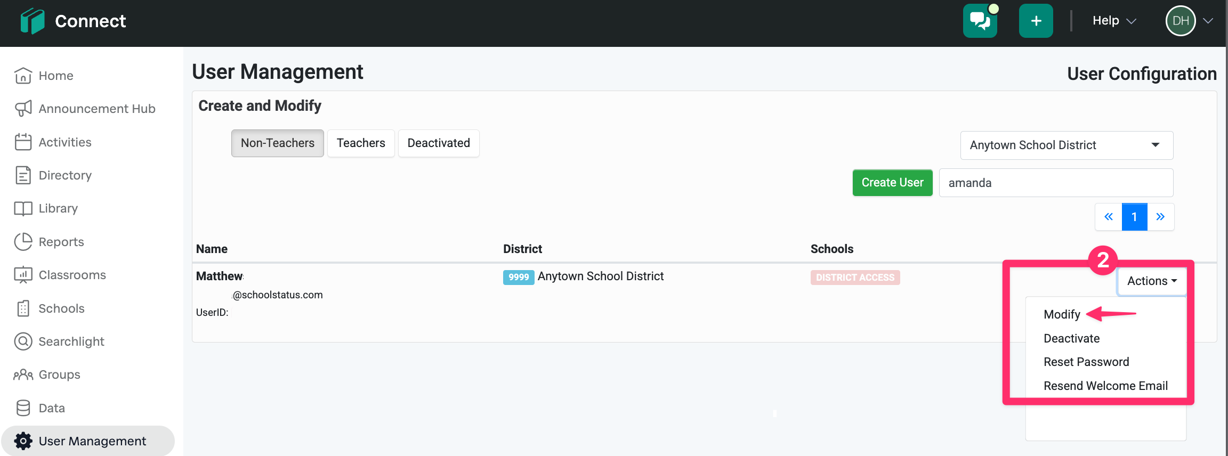The width and height of the screenshot is (1228, 456).
Task: Click the Connect logo icon
Action: 32,21
